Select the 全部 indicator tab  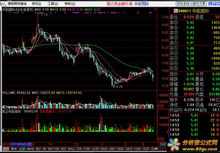click(x=22, y=149)
